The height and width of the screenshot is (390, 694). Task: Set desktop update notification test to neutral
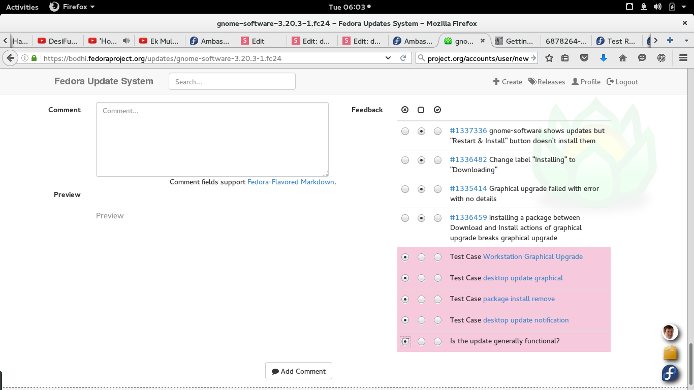(x=421, y=320)
